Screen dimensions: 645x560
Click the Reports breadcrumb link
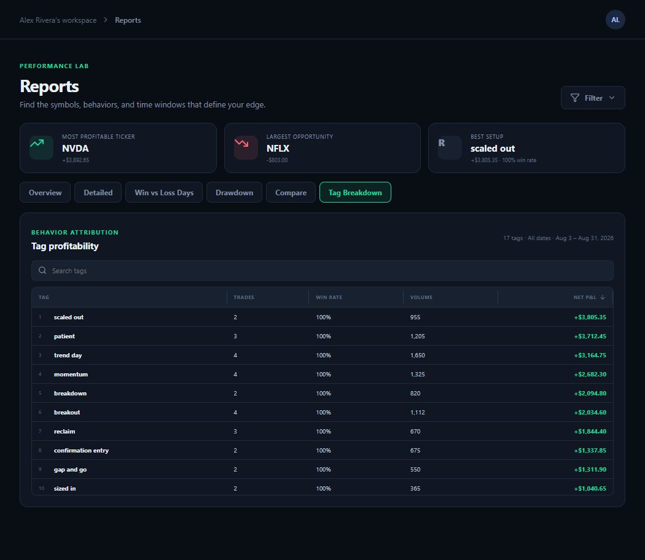(x=128, y=20)
